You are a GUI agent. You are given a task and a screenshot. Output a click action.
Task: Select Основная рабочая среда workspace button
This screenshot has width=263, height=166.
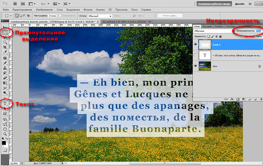[x=214, y=4]
